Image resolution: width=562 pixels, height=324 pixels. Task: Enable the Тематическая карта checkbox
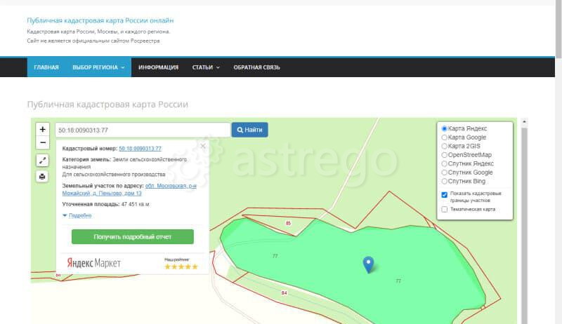[445, 209]
